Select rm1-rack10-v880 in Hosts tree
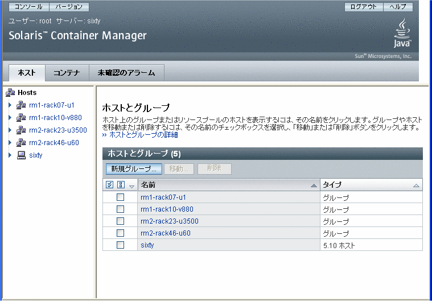This screenshot has width=432, height=301. (55, 118)
